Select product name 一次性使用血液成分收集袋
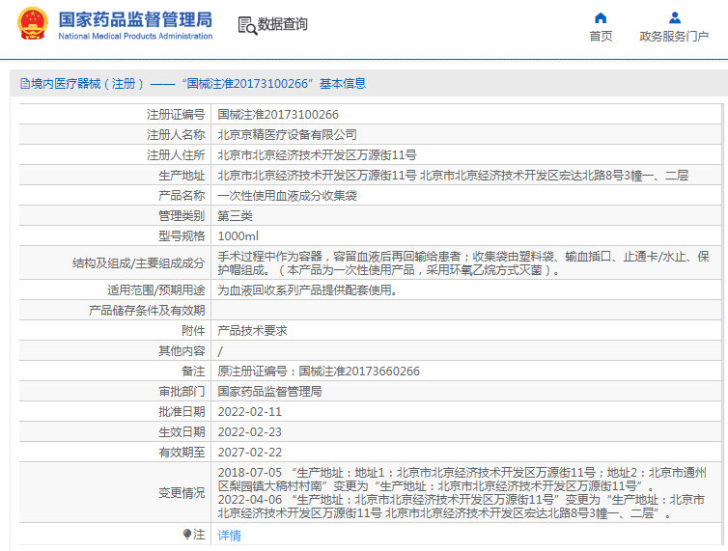Screen dimensions: 728x551 point(288,196)
